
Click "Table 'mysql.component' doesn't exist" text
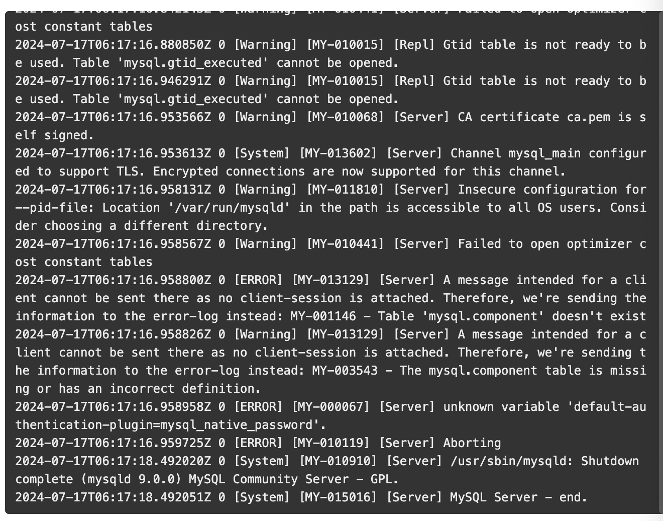(512, 316)
